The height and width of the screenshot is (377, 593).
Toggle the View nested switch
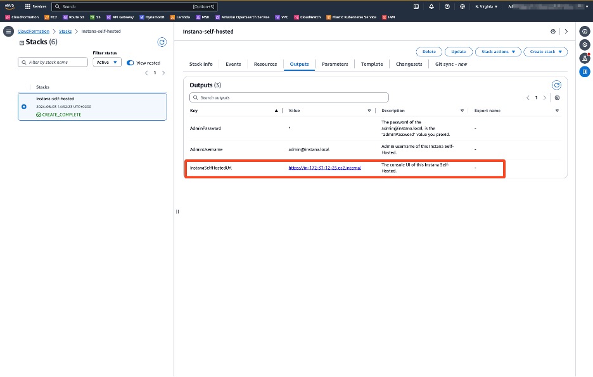coord(130,63)
